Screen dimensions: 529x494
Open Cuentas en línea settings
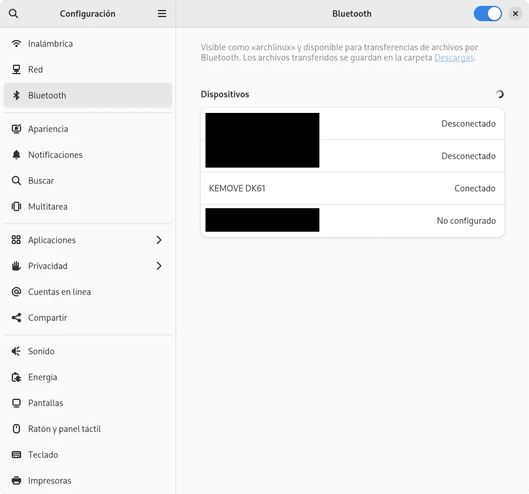59,292
